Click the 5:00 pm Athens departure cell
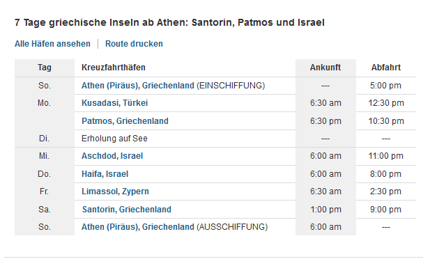Image resolution: width=423 pixels, height=266 pixels. pyautogui.click(x=386, y=86)
